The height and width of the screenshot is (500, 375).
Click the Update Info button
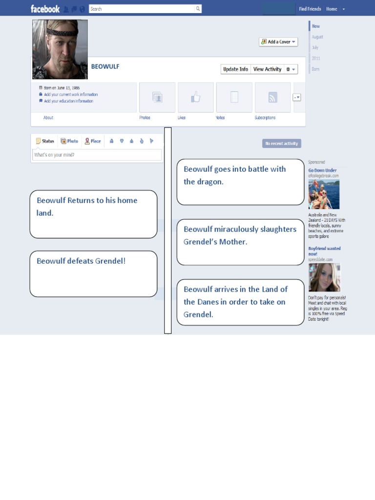pos(236,69)
